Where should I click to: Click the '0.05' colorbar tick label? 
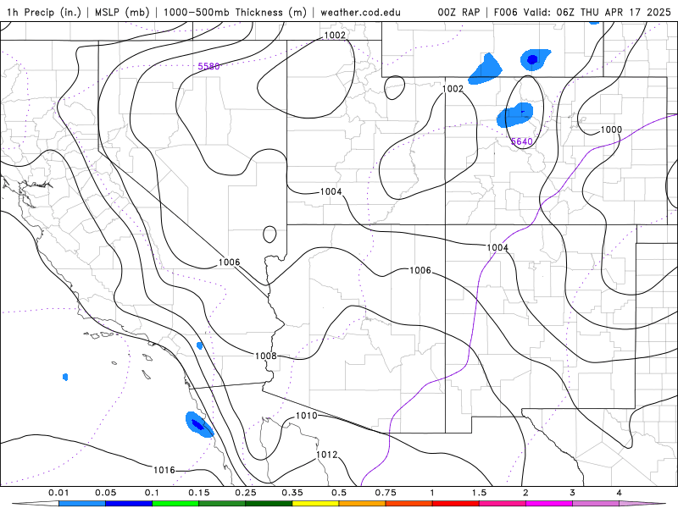[105, 493]
